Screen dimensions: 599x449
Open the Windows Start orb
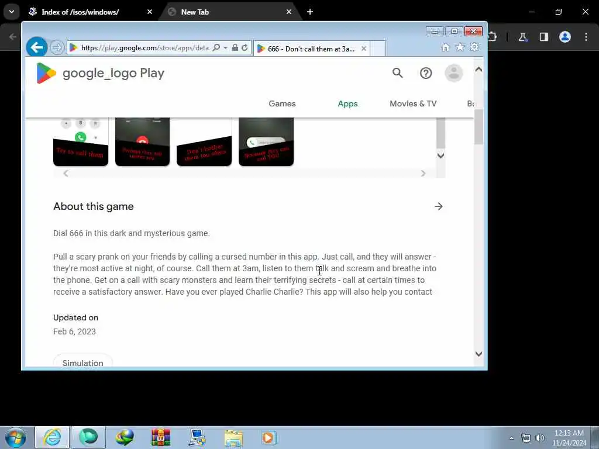click(x=16, y=437)
